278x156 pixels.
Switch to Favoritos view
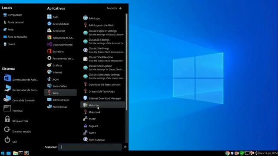[x=114, y=8]
